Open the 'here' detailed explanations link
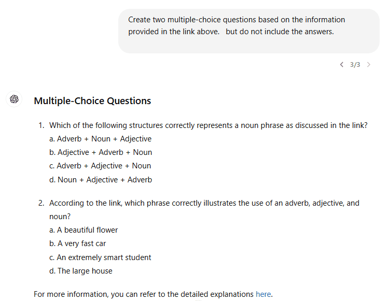 (263, 294)
